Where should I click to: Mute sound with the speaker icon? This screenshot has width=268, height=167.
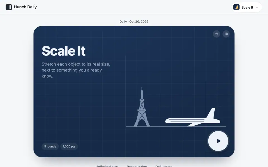226,34
